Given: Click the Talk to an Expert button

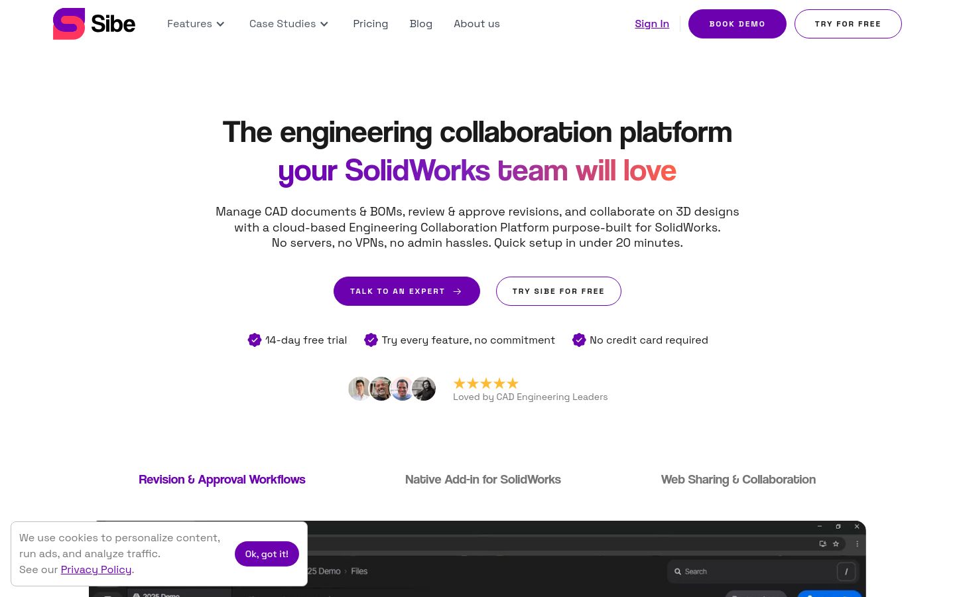Looking at the screenshot, I should (407, 291).
